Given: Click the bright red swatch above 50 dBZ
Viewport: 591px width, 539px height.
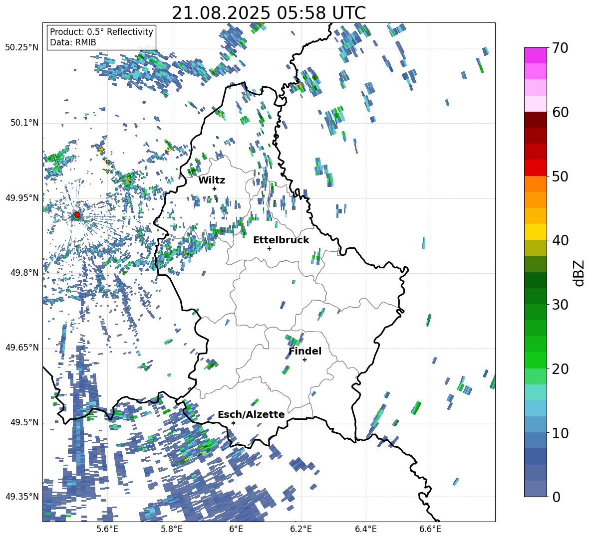Looking at the screenshot, I should [x=535, y=168].
